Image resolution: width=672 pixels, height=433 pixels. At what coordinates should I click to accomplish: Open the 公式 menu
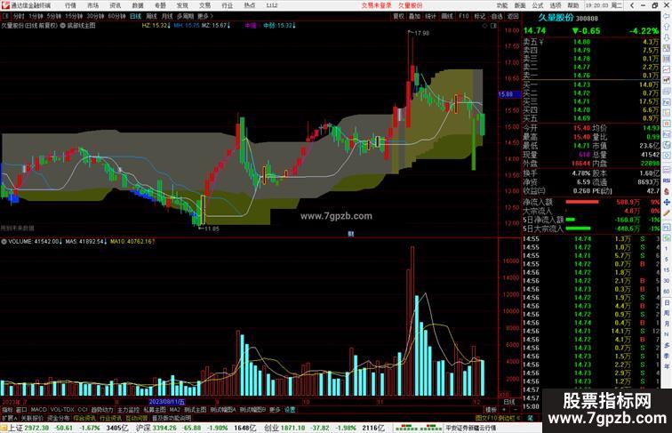(538, 5)
